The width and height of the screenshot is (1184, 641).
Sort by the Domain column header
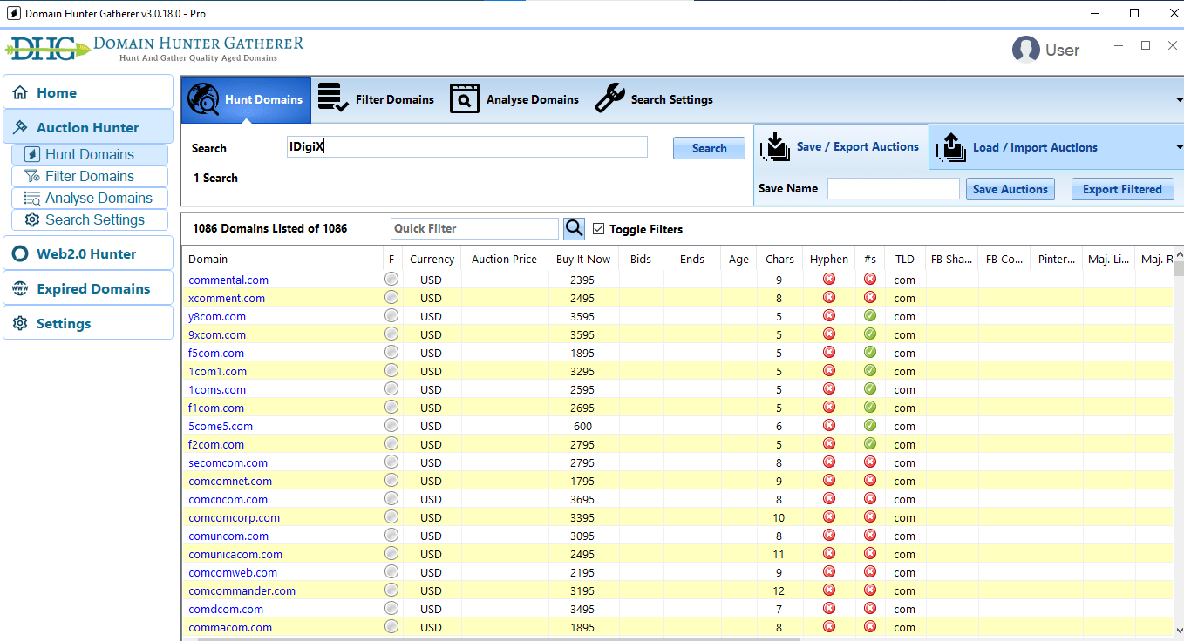(282, 259)
